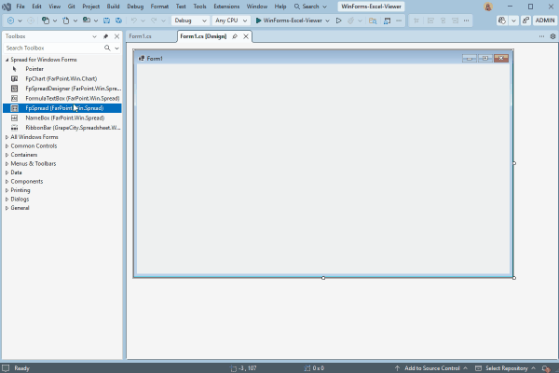Expand the Dialogs toolbox group
This screenshot has width=559, height=373.
coord(7,200)
